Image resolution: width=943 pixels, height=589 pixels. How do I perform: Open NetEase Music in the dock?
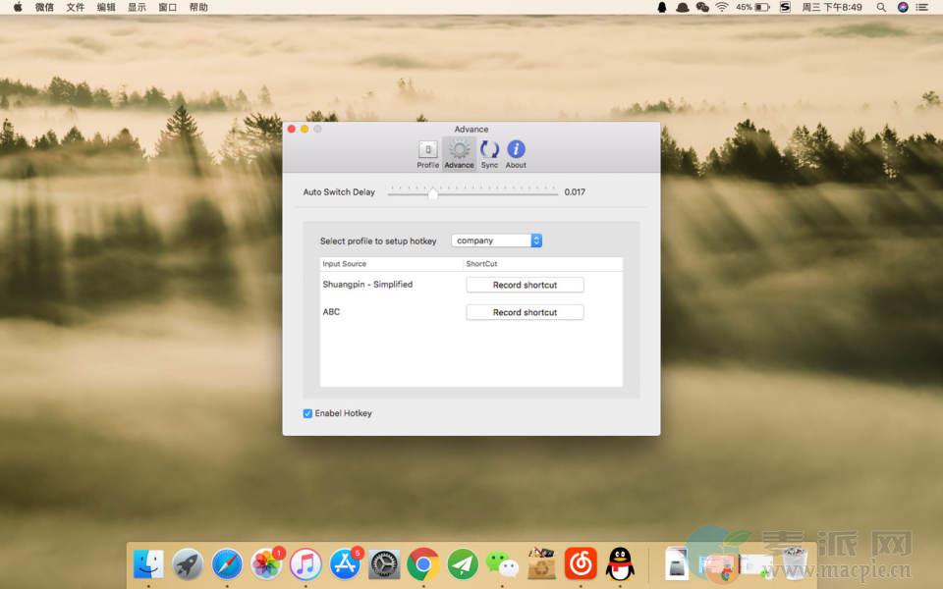click(x=581, y=563)
